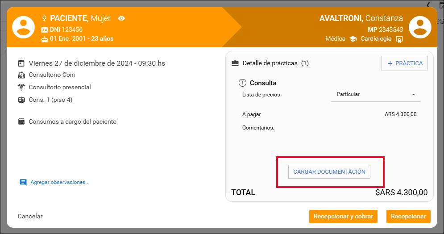This screenshot has width=444, height=234.
Task: Click the Viernes 27 de diciembre date text
Action: (97, 63)
